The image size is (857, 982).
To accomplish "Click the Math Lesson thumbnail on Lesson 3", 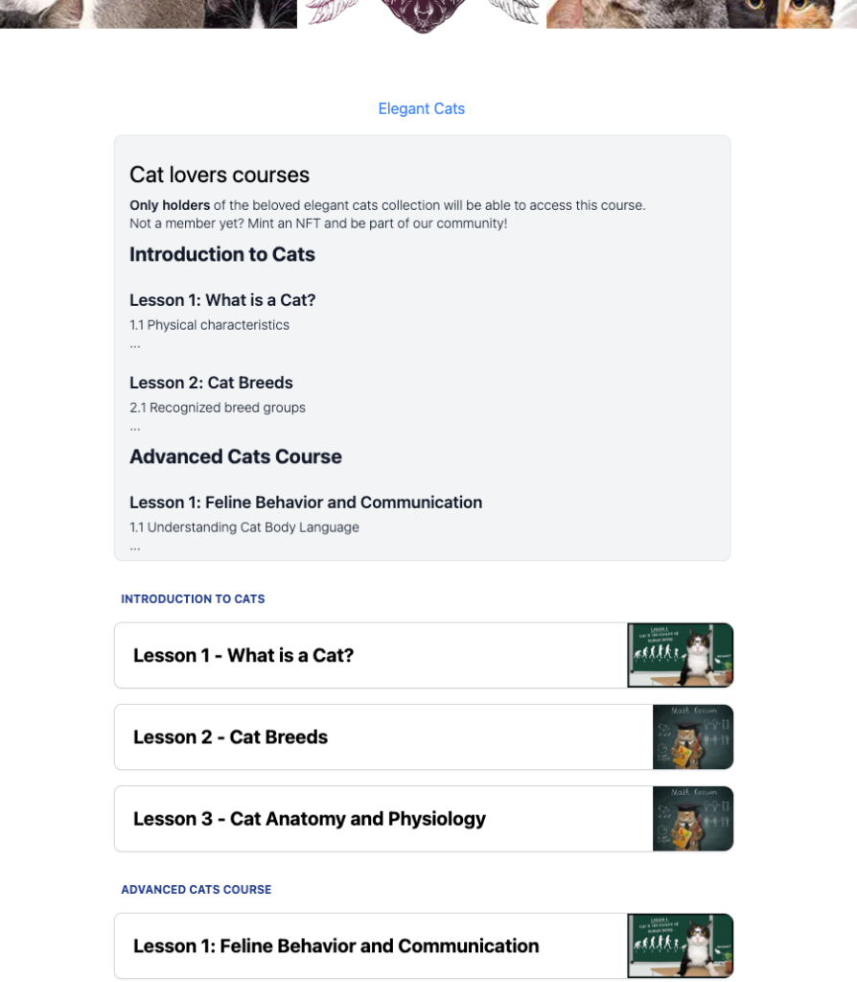I will (x=692, y=818).
